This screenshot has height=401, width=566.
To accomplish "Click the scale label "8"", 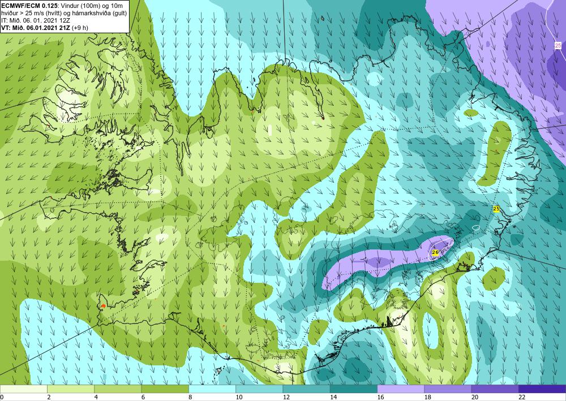I will [x=190, y=397].
